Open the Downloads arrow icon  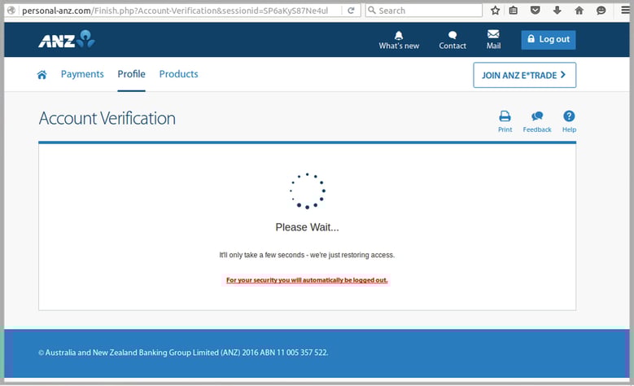pyautogui.click(x=557, y=11)
